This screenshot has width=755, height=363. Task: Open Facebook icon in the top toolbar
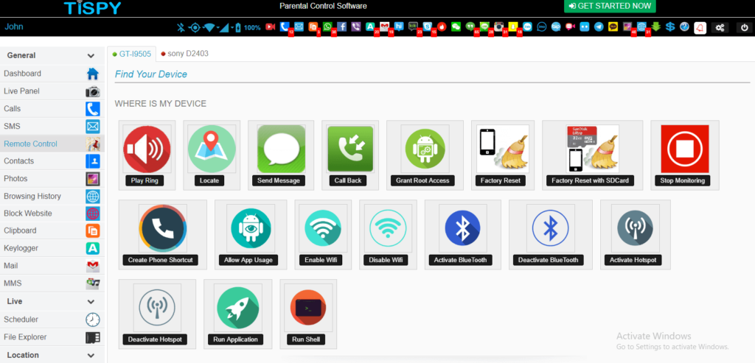coord(342,27)
